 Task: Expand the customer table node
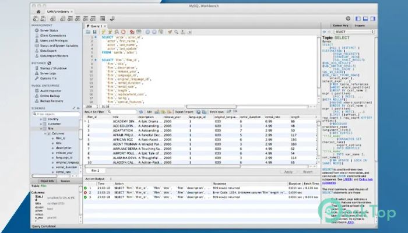pos(41,123)
